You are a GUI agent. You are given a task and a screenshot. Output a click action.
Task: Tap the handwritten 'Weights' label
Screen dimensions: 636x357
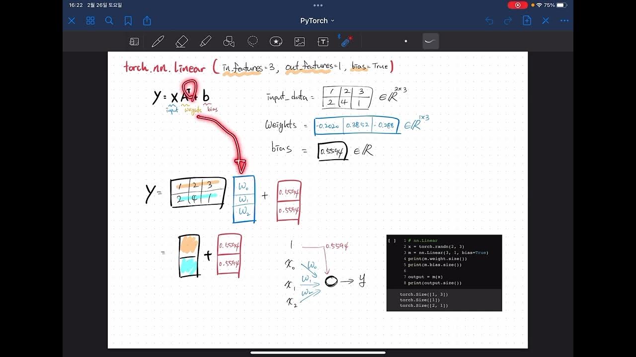pyautogui.click(x=281, y=125)
